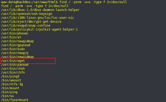The image size is (166, 102).
Task: Select the /usr/bin/gpasswd line
Action: (16, 45)
